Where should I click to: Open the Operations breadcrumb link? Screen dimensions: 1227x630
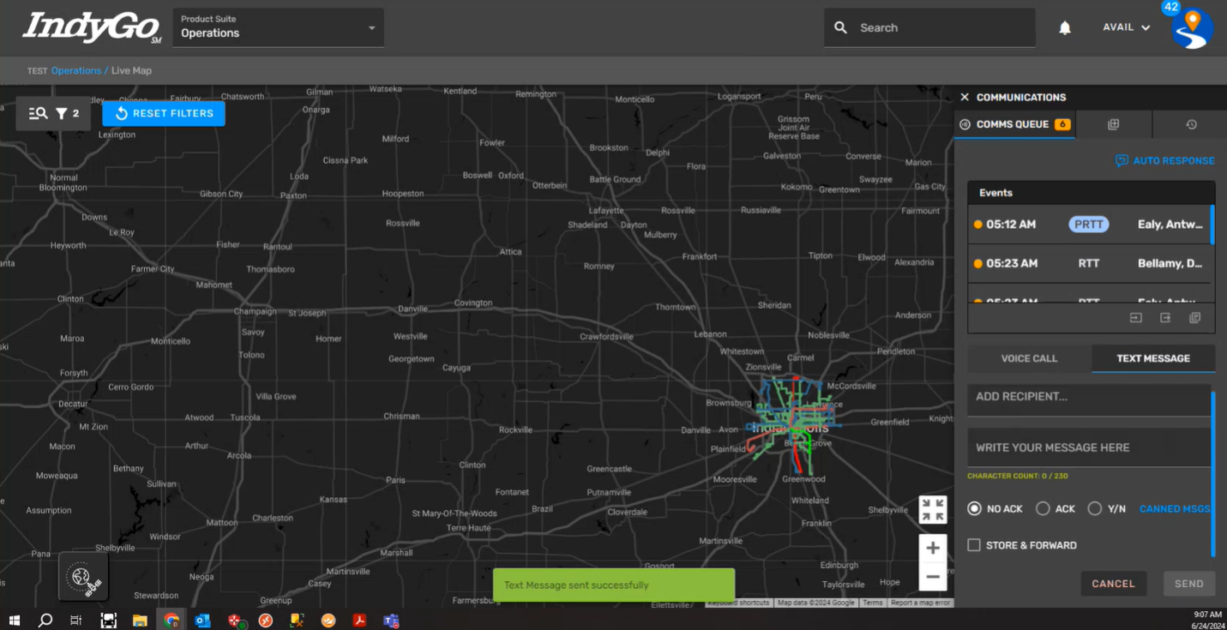coord(75,70)
